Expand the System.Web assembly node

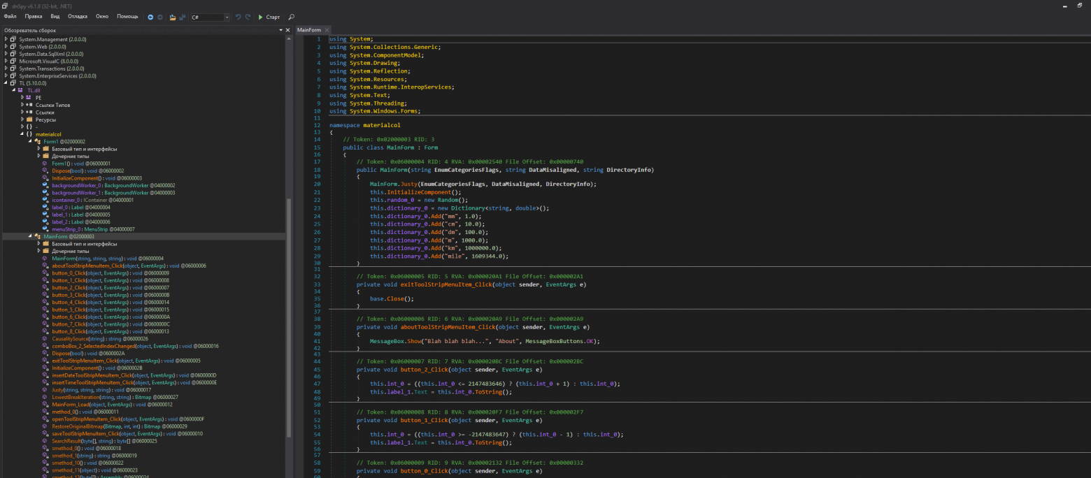click(x=6, y=47)
